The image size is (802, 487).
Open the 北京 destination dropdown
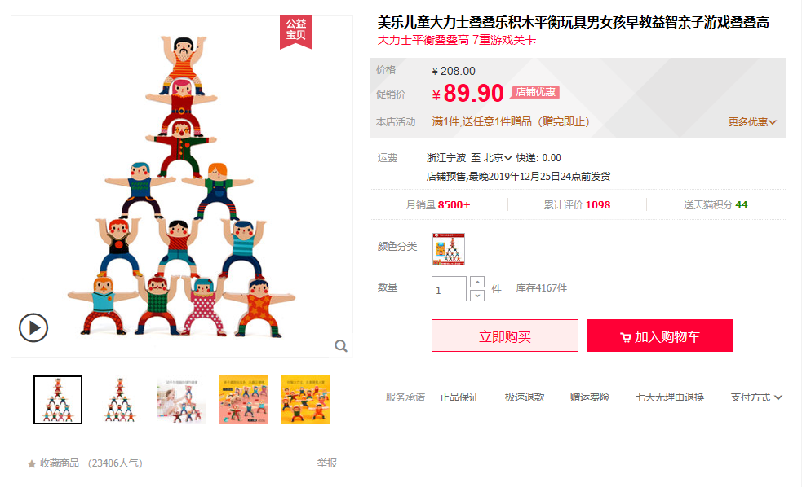[498, 158]
